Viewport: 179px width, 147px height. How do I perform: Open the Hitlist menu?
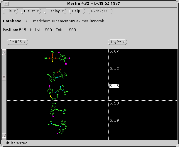(x=31, y=11)
